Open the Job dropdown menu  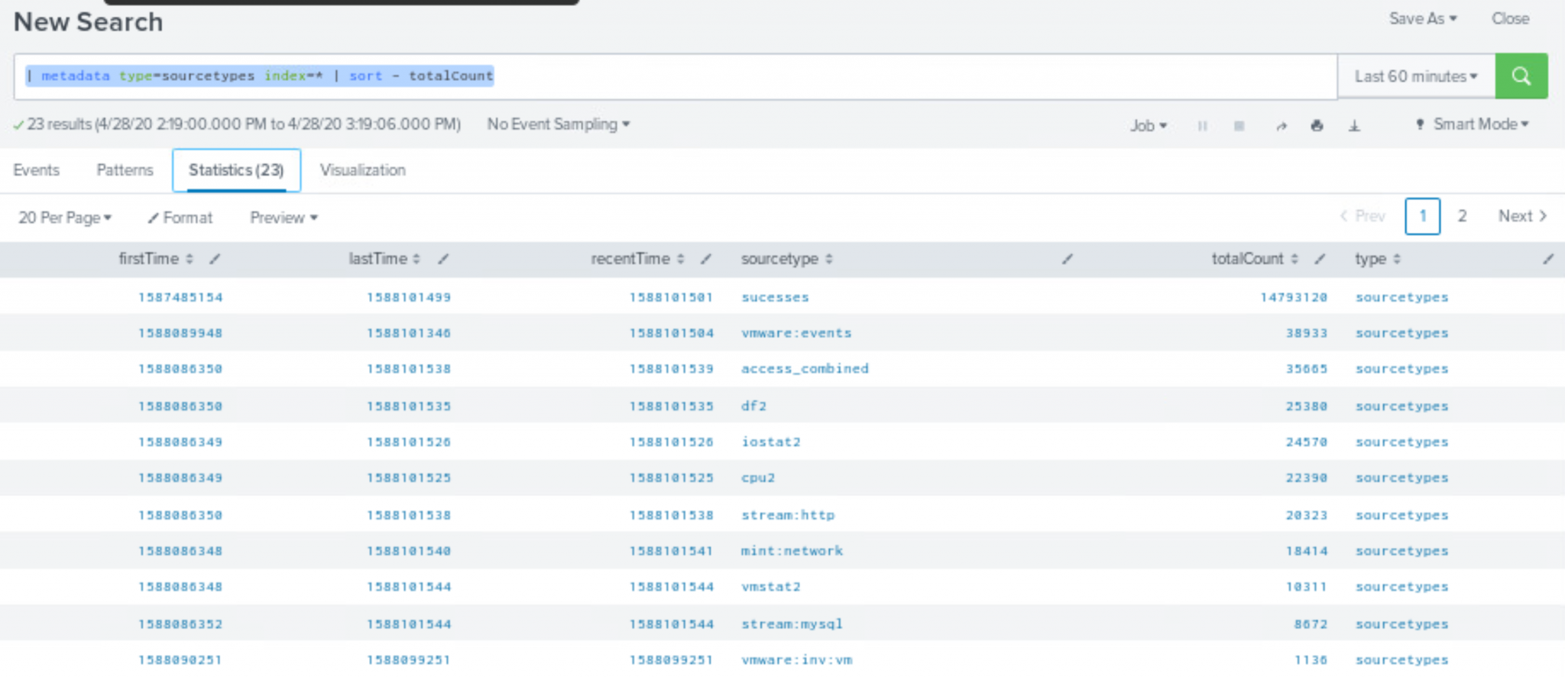tap(1149, 126)
